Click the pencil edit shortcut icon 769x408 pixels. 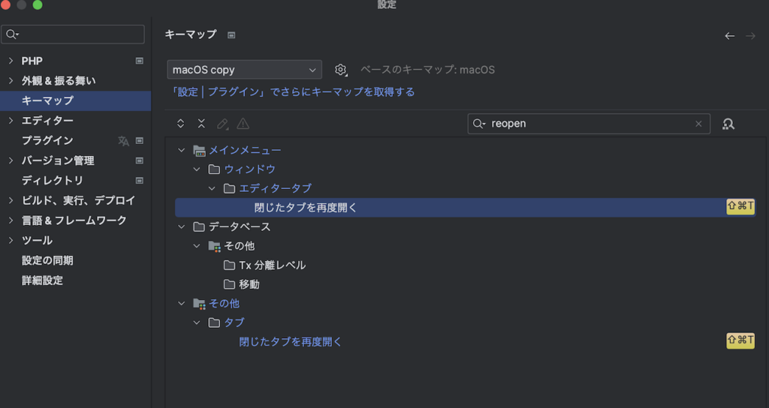222,124
